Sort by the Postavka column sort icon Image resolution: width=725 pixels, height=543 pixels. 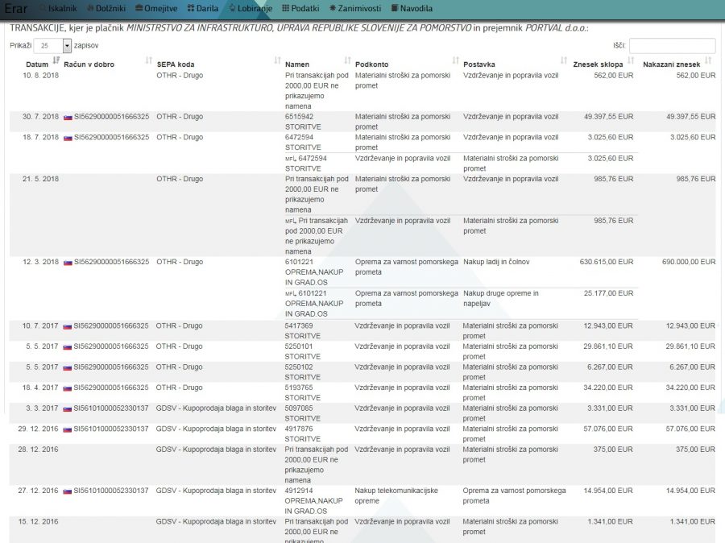564,60
